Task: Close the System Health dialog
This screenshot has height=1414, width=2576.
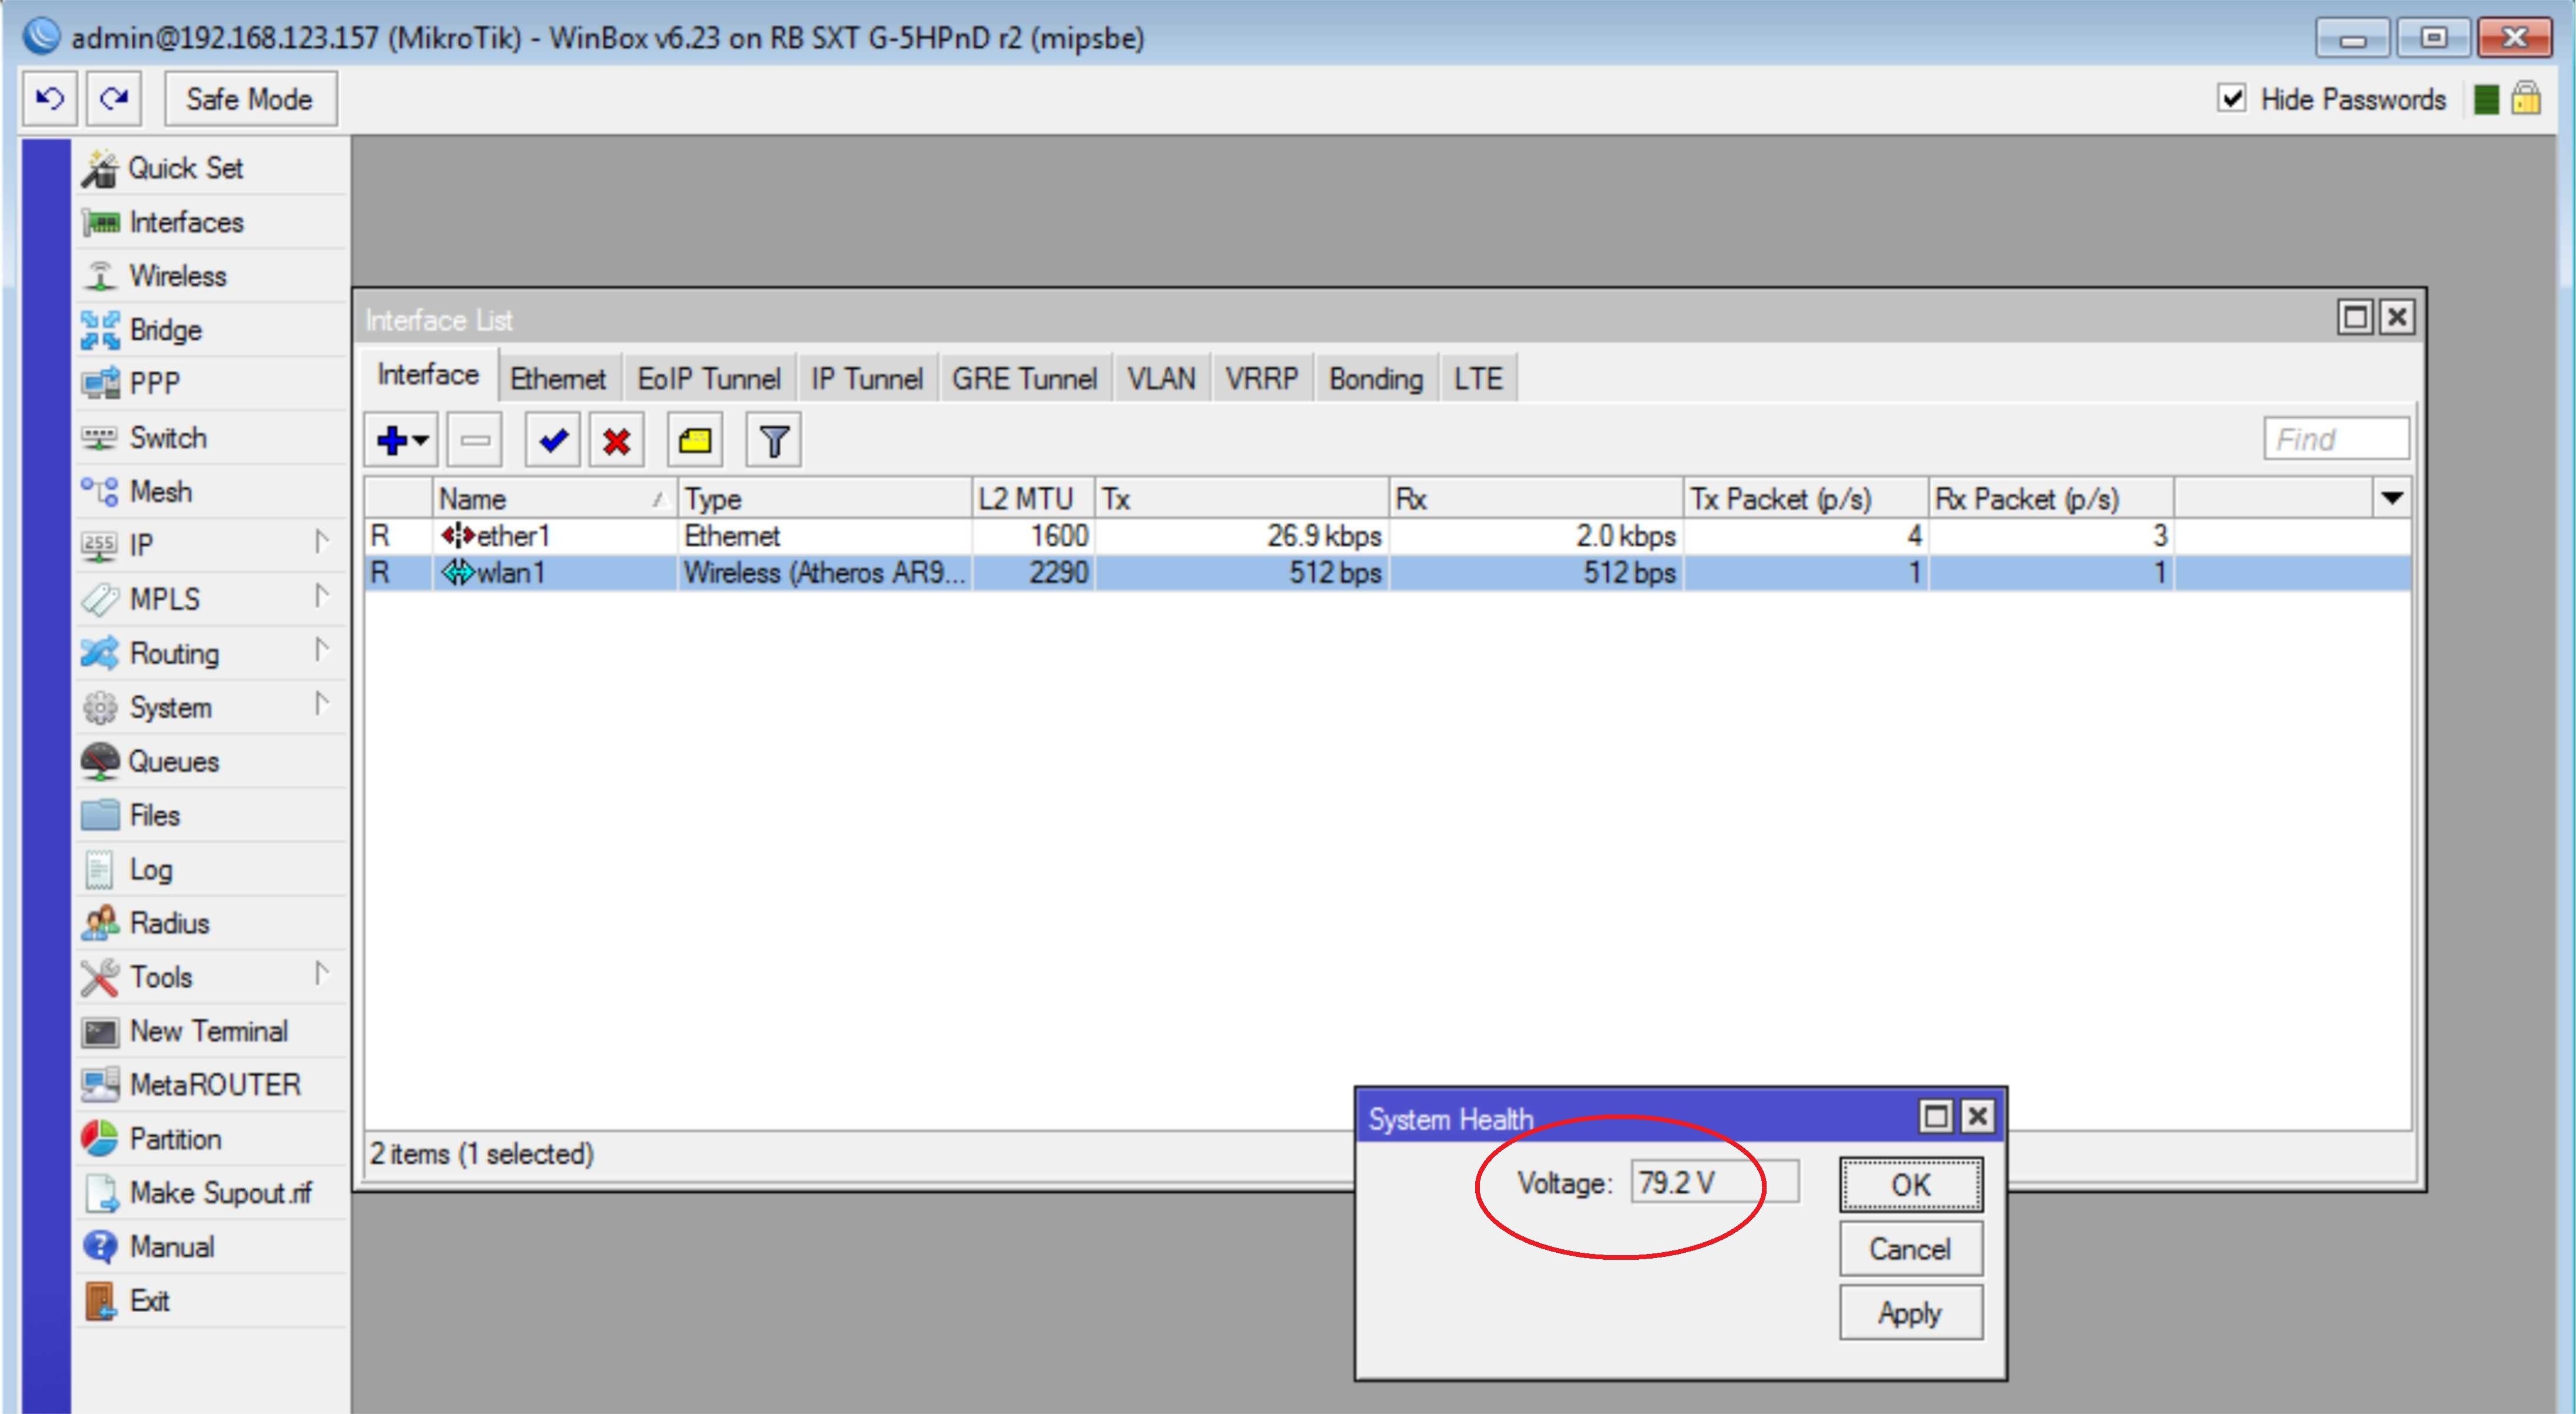Action: [1978, 1116]
